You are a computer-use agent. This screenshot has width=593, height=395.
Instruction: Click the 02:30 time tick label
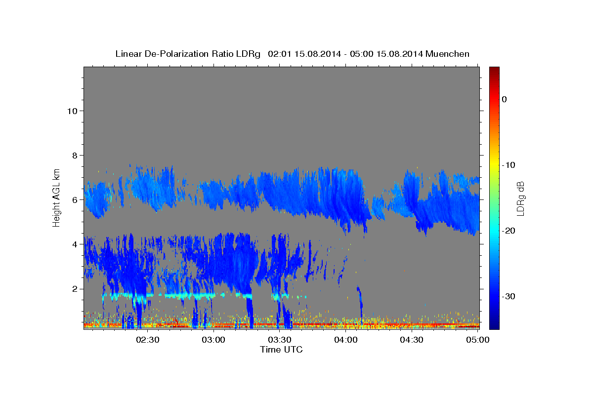point(147,340)
